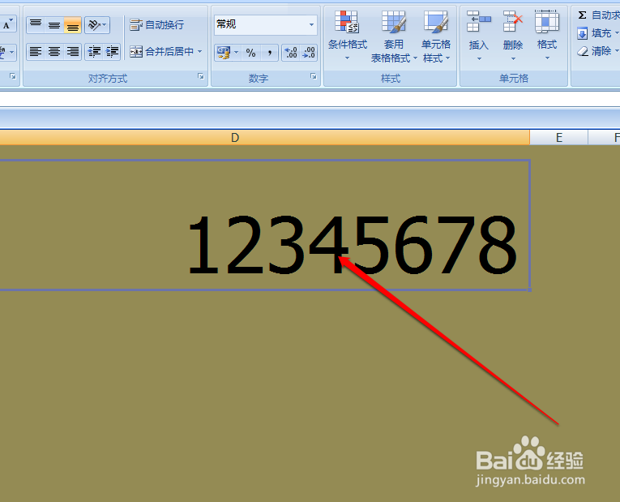The height and width of the screenshot is (502, 620).
Task: Click 合并后居中 merge and center
Action: click(162, 51)
